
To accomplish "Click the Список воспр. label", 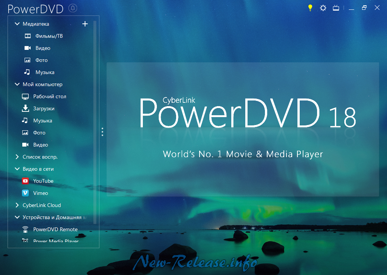I will 40,157.
